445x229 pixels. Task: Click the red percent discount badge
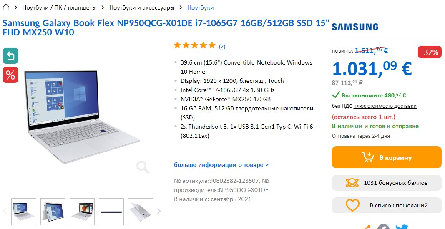click(10, 75)
